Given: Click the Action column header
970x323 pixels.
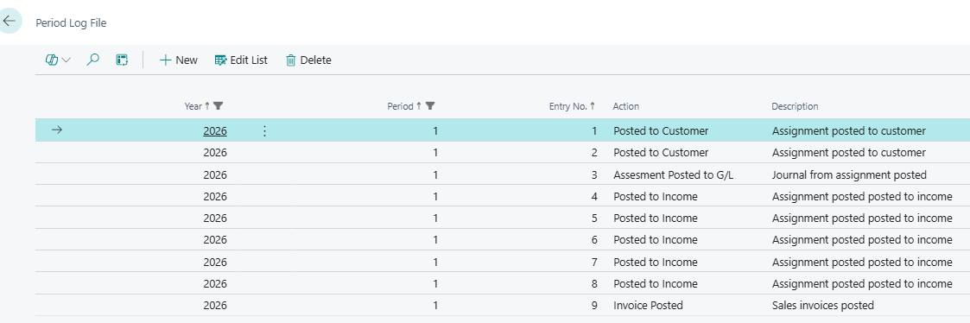Looking at the screenshot, I should point(625,106).
